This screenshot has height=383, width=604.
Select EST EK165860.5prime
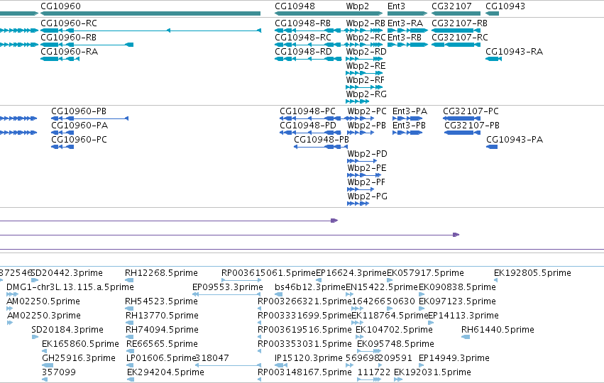80,344
